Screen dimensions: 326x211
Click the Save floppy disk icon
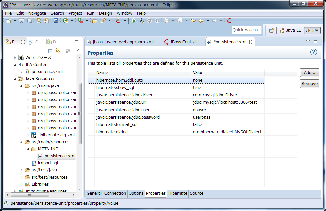pyautogui.click(x=21, y=21)
